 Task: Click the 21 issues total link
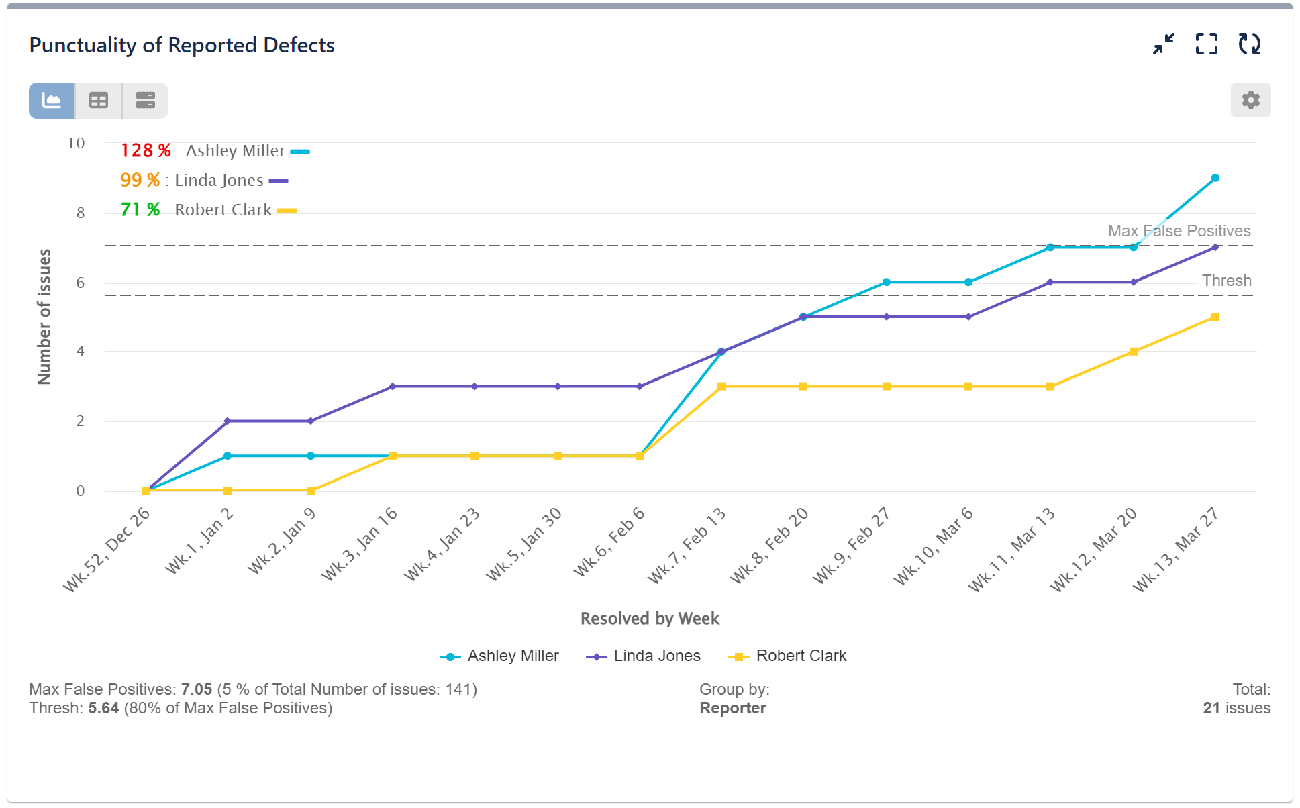pyautogui.click(x=1237, y=707)
